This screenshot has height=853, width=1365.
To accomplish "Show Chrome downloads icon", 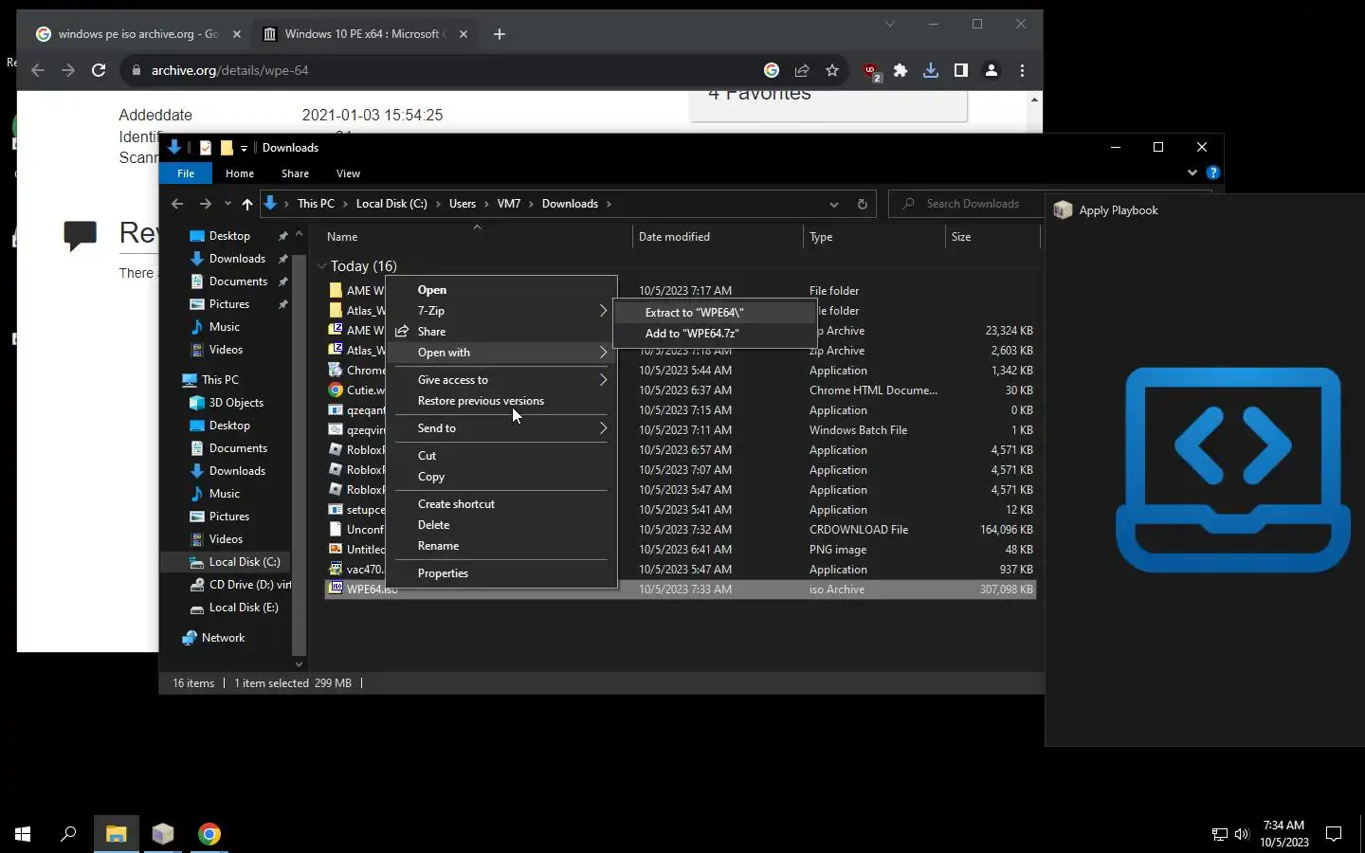I will tap(931, 70).
